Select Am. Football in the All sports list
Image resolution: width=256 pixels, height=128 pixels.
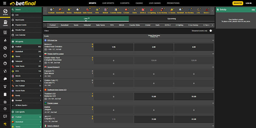point(27,86)
